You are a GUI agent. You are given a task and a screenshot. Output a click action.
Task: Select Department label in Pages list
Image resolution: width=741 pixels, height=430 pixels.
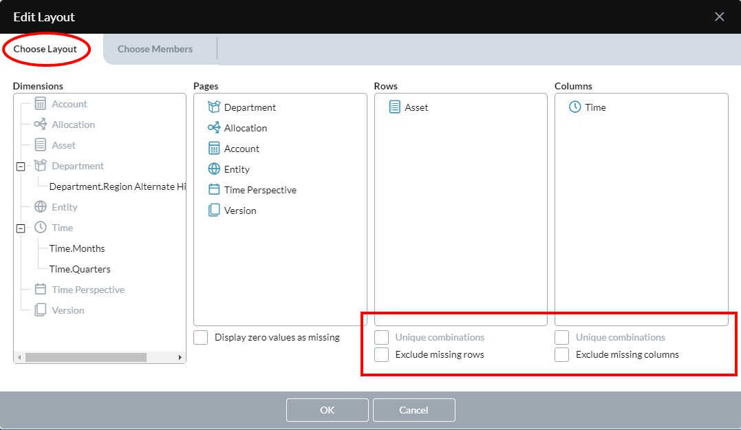250,107
